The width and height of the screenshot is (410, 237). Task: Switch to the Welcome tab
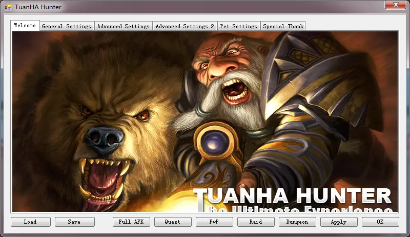25,26
